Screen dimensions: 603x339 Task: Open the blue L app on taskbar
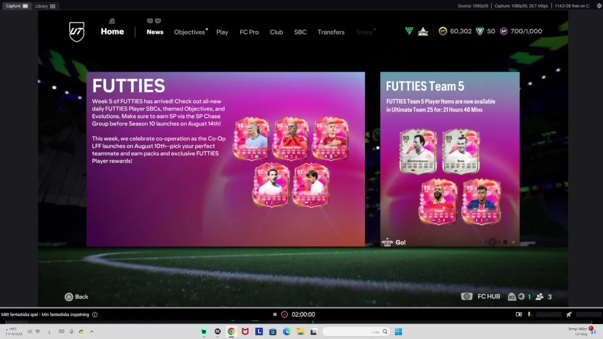pos(259,331)
